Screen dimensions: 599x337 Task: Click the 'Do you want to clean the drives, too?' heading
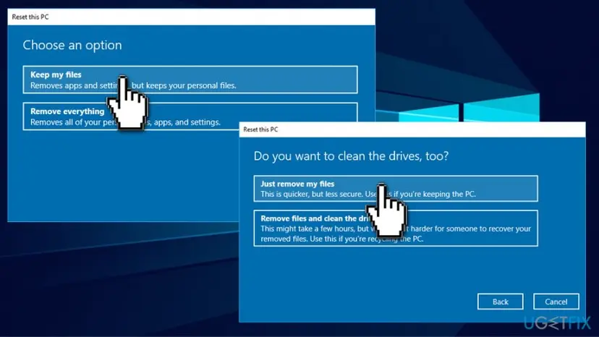tap(351, 156)
